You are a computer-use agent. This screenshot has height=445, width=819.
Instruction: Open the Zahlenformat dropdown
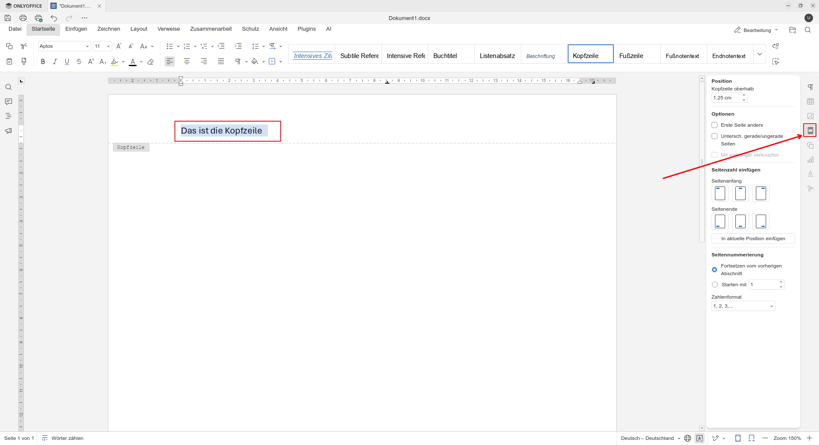tap(743, 306)
